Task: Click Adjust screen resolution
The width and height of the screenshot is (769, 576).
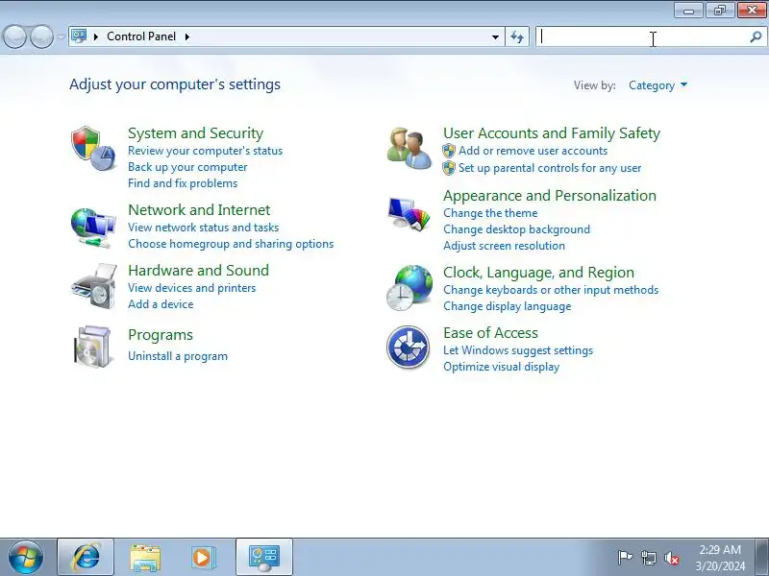Action: [x=504, y=246]
